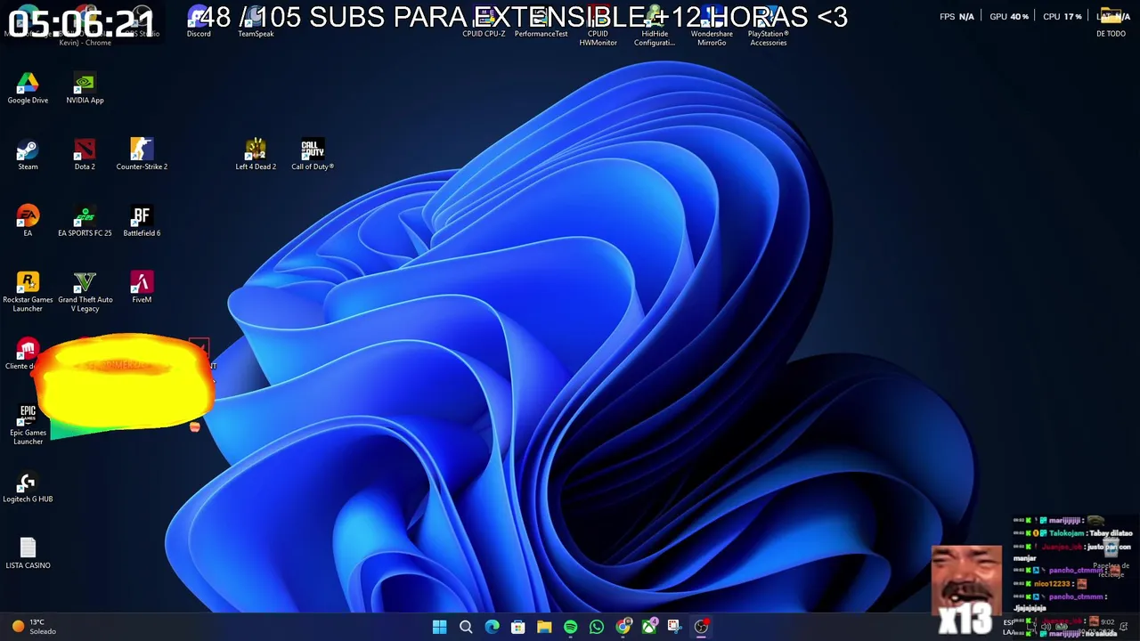Select the DE TODO folder icon
Screen dimensions: 1140x641
(1111, 23)
